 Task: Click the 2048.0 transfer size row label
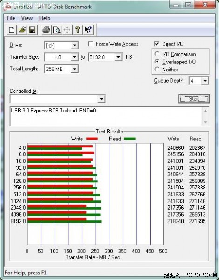point(18,208)
